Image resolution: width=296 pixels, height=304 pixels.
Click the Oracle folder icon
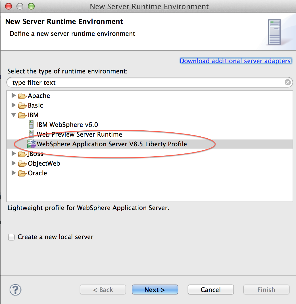tap(22, 173)
